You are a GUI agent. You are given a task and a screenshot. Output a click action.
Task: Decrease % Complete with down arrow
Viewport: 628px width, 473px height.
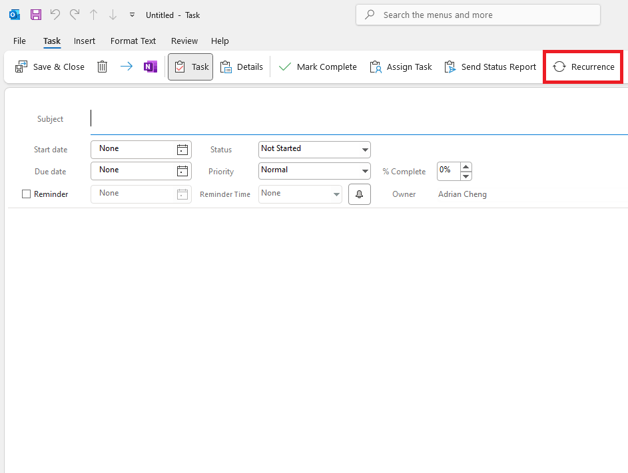click(x=466, y=176)
